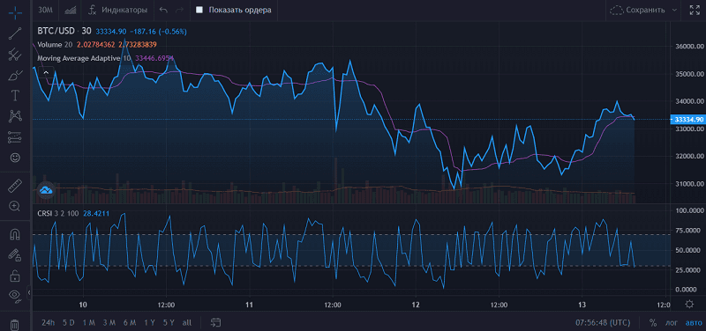This screenshot has height=331, width=706.
Task: Open the go to date tool
Action: click(215, 322)
